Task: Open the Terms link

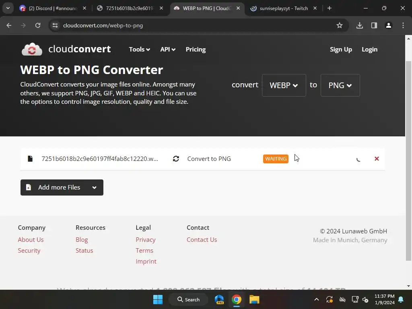Action: [144, 250]
